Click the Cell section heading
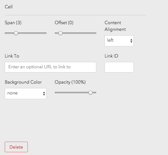 9,7
